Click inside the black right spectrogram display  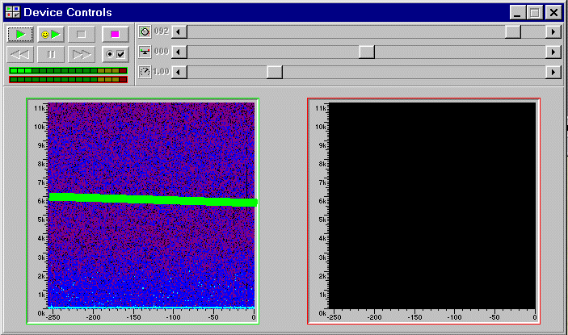click(431, 206)
